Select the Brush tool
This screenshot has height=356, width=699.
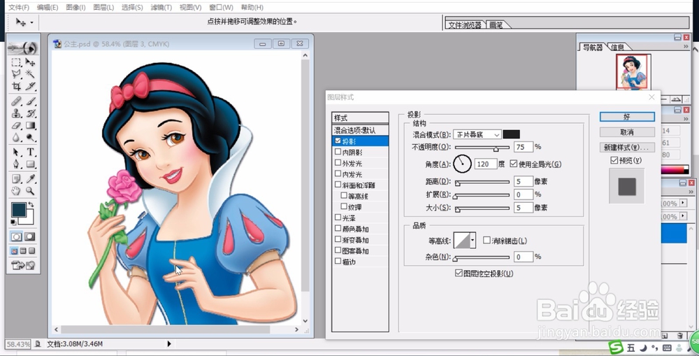(30, 101)
